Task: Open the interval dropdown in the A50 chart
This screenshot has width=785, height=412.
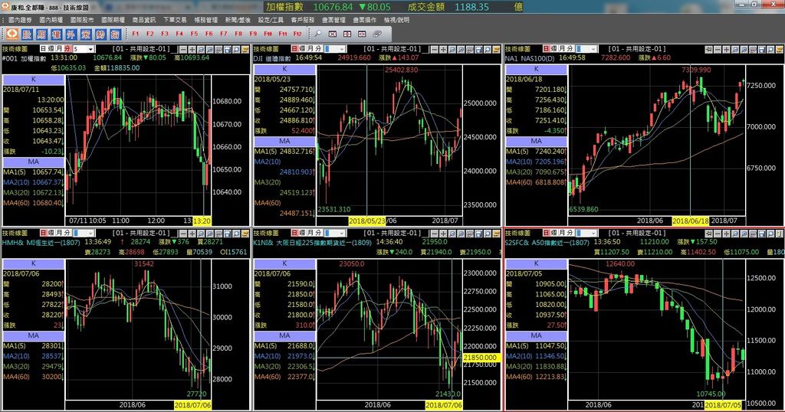Action: 594,233
